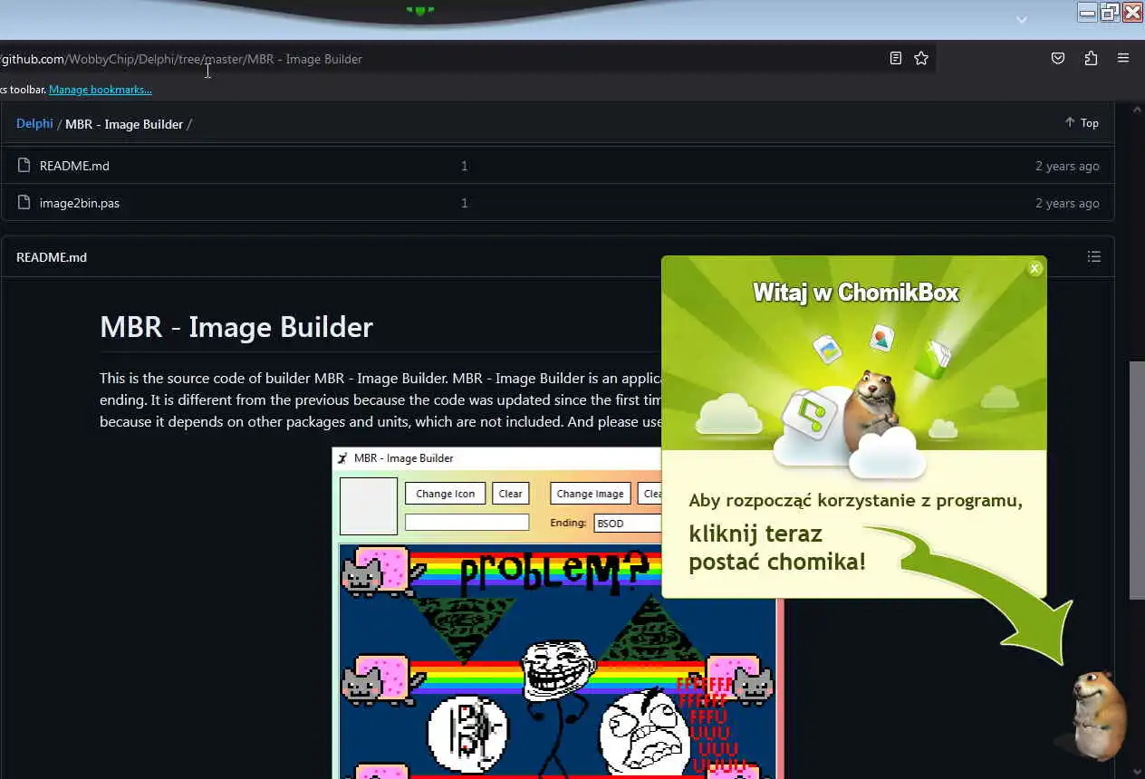Click the "MBR - Image Builder" breadcrumb text

coord(124,123)
